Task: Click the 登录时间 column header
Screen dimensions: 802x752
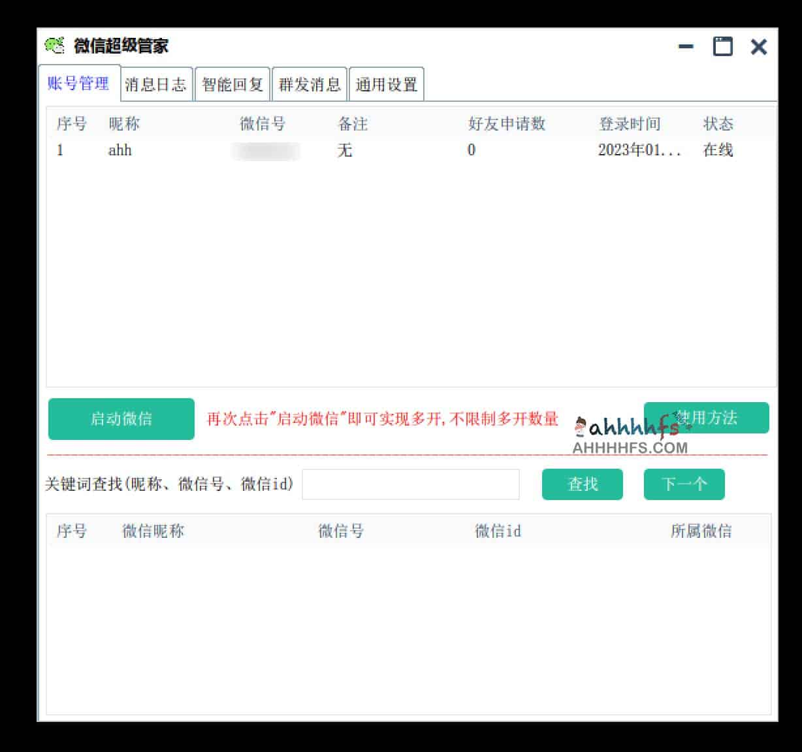Action: tap(631, 123)
